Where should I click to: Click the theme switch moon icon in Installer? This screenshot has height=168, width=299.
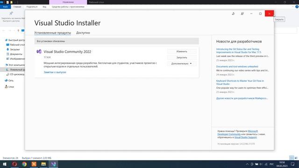[233, 14]
